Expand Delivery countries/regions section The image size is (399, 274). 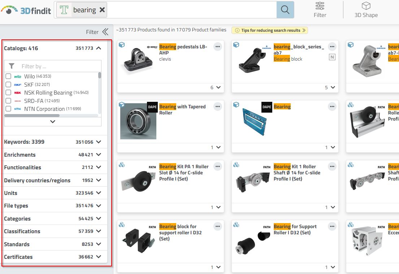[99, 180]
